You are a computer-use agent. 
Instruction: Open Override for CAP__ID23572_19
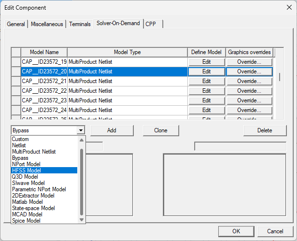click(249, 62)
